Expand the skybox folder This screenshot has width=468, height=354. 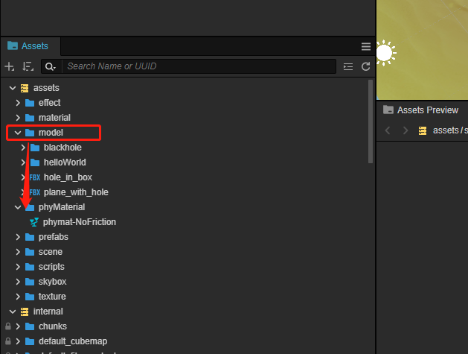(18, 282)
